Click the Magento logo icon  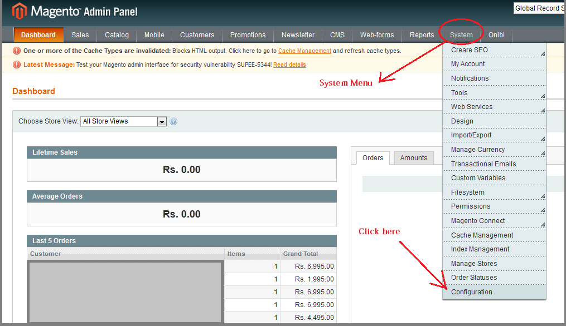(20, 11)
